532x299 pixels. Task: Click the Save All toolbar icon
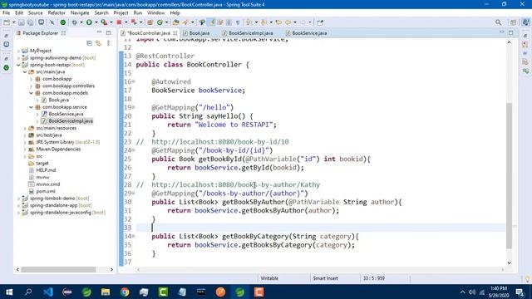(x=31, y=22)
